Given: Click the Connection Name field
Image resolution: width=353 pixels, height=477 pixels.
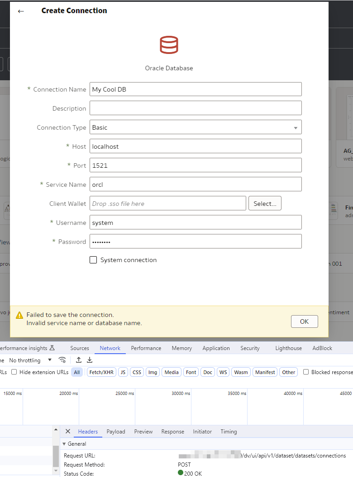Looking at the screenshot, I should click(x=196, y=89).
